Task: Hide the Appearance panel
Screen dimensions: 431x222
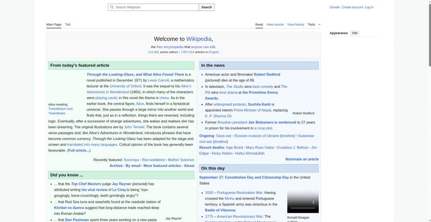Action: coord(355,33)
